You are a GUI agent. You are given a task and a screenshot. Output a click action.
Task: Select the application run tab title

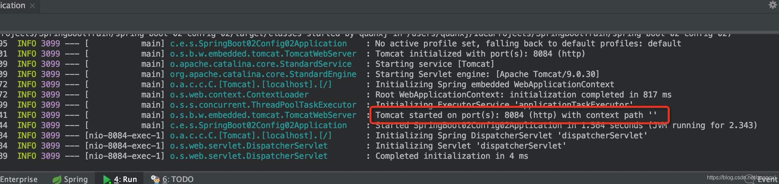[13, 5]
